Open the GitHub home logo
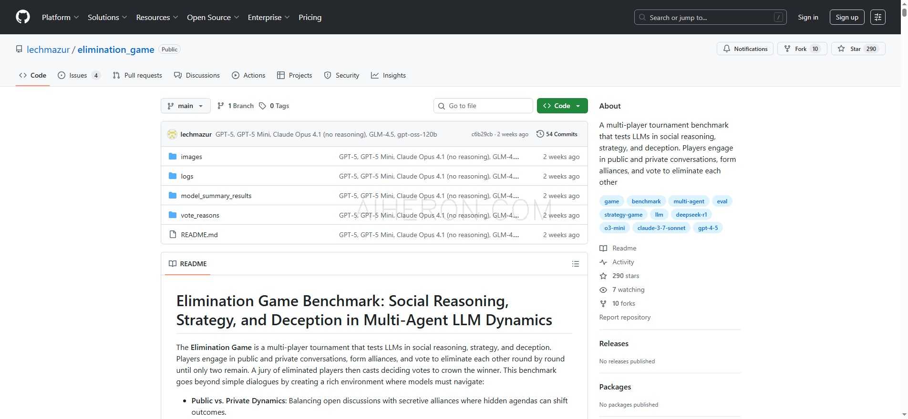This screenshot has height=419, width=908. click(x=23, y=17)
